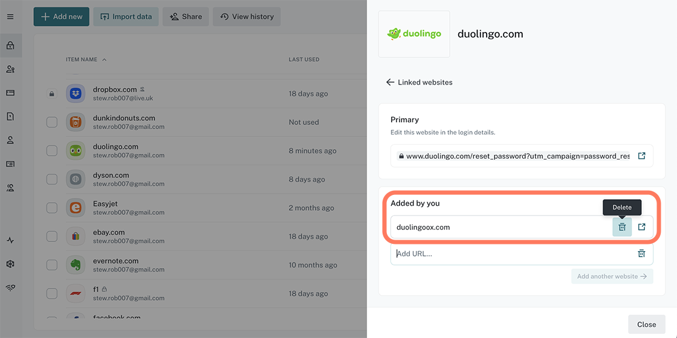The image size is (677, 338).
Task: Click Add another website button
Action: coord(612,276)
